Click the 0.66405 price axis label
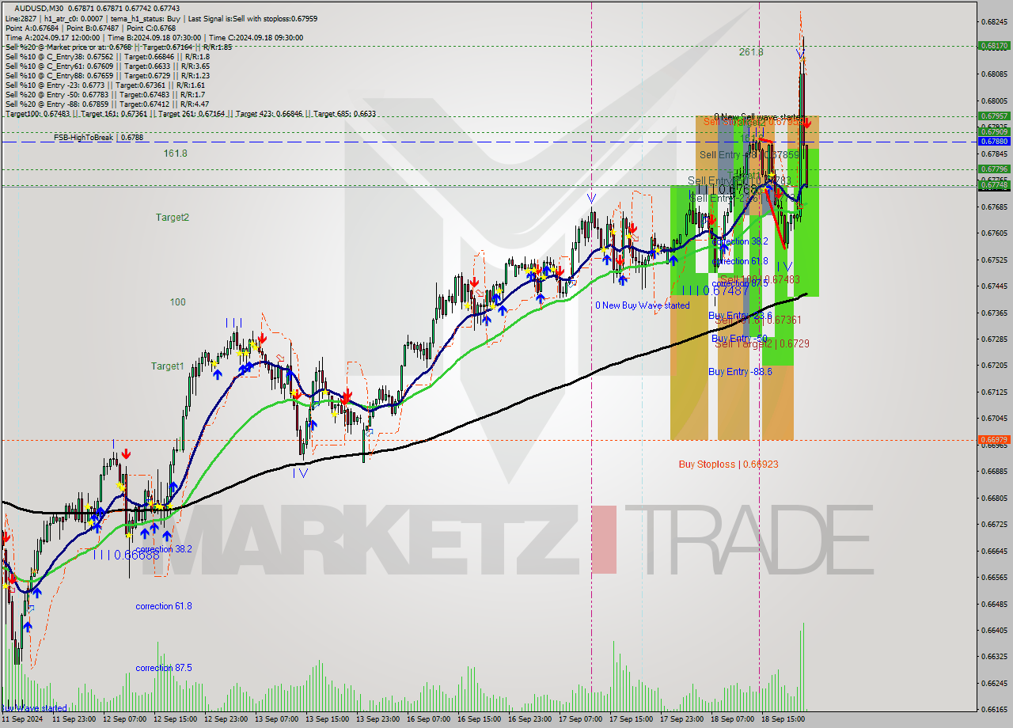 (x=995, y=630)
